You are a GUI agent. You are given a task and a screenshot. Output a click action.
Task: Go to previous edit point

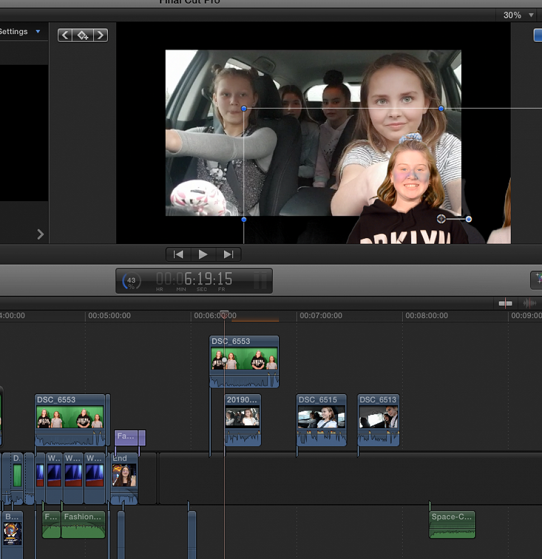tap(178, 254)
